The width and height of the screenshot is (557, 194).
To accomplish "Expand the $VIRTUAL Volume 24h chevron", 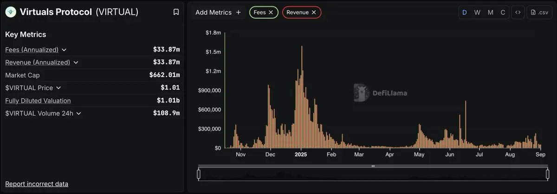I will click(x=78, y=113).
